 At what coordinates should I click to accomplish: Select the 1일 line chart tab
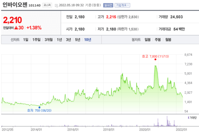26,40
